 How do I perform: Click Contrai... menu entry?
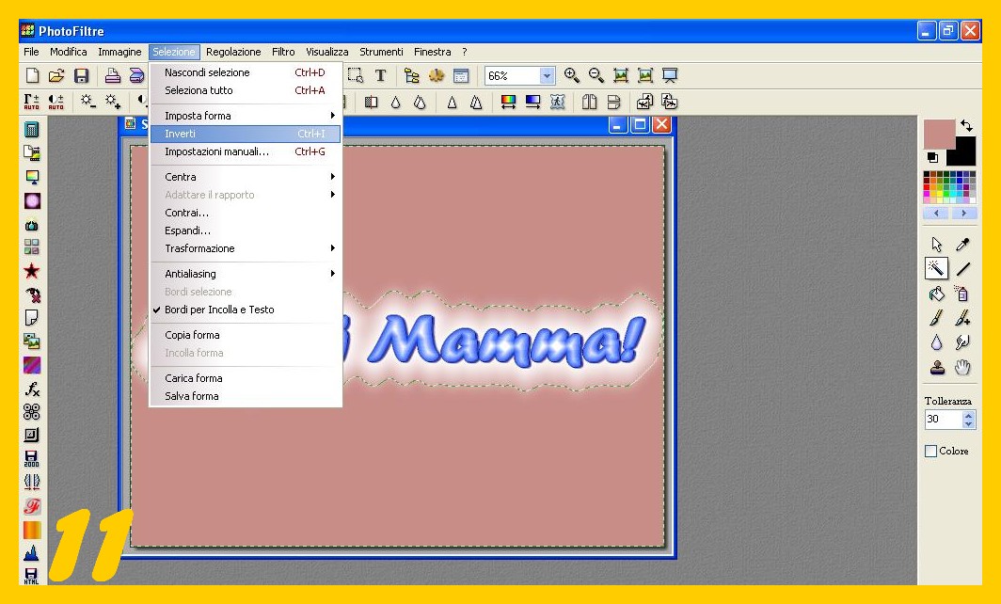point(187,213)
